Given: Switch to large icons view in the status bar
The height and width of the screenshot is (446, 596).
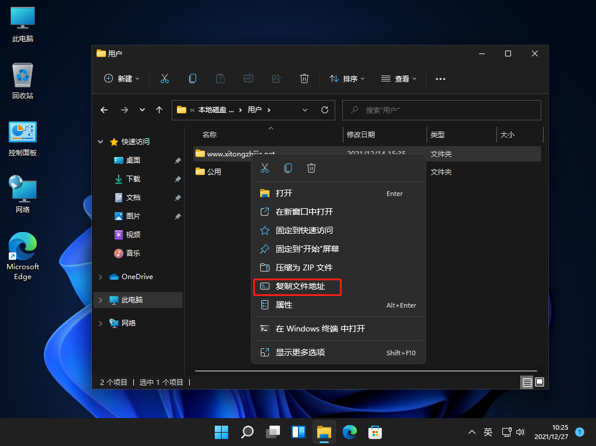Looking at the screenshot, I should tap(540, 382).
